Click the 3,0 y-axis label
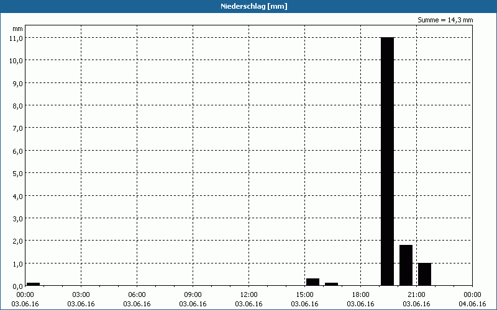Screen dimensions: 497x310 click(18, 219)
